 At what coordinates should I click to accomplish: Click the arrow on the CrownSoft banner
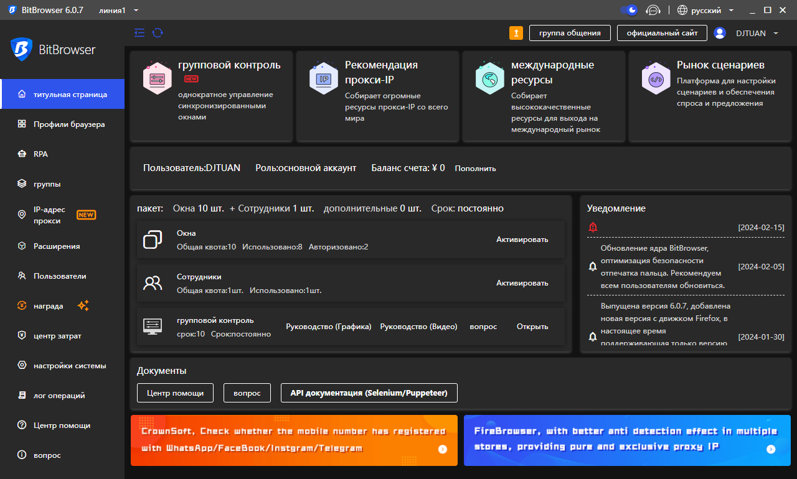(442, 449)
